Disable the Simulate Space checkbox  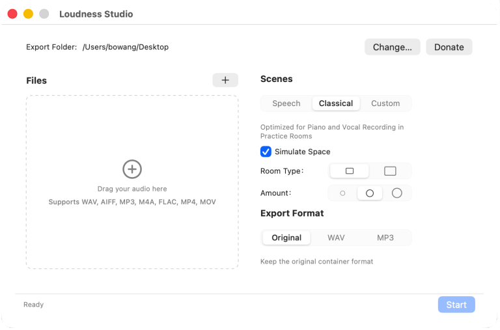pos(266,152)
